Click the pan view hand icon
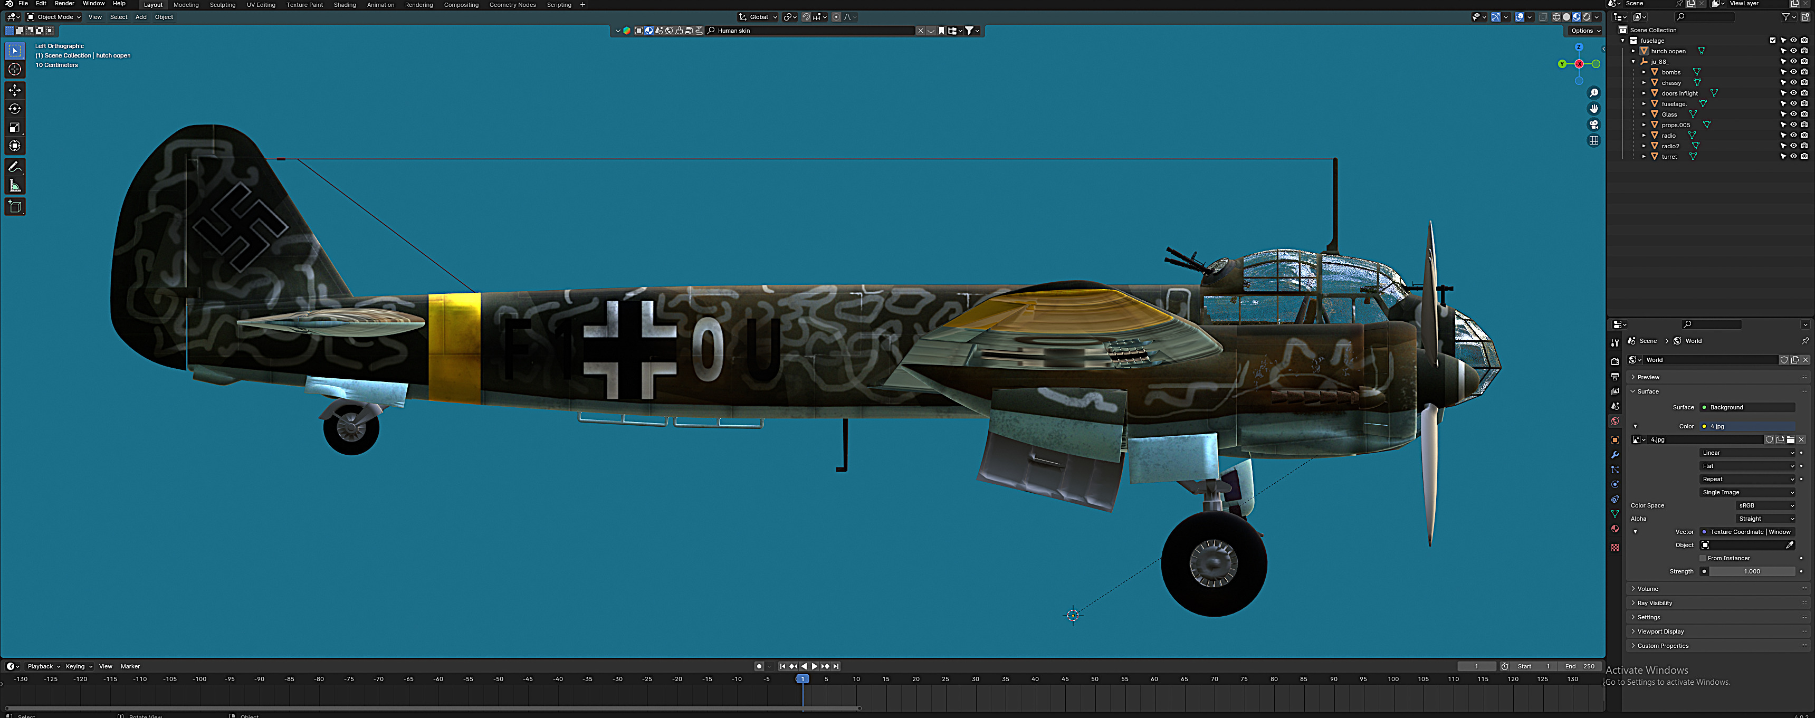This screenshot has height=718, width=1815. (x=1594, y=109)
